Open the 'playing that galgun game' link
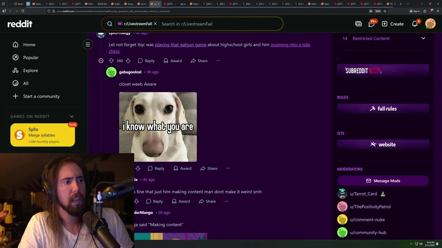This screenshot has height=248, width=442. click(x=181, y=44)
